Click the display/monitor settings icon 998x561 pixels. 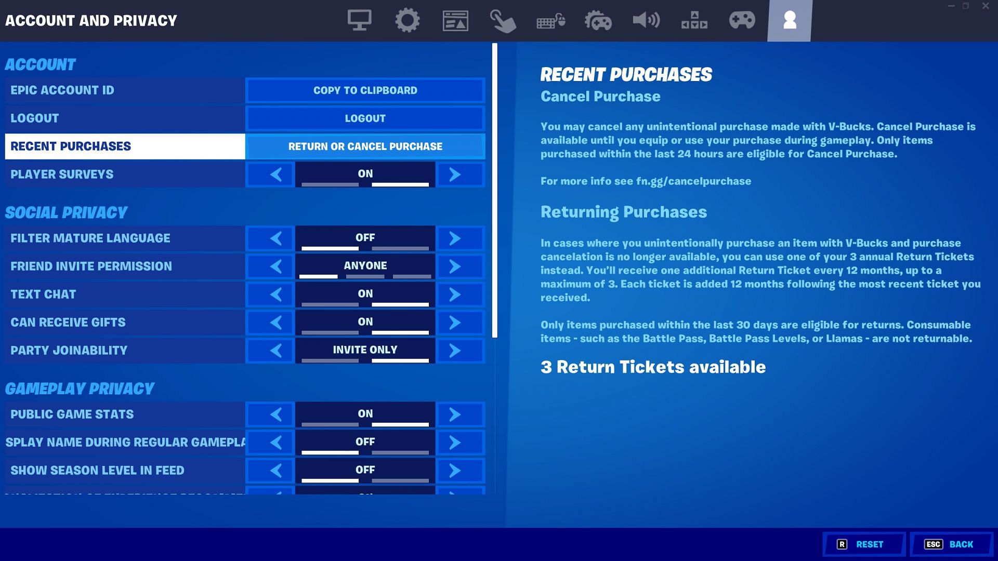(x=359, y=21)
